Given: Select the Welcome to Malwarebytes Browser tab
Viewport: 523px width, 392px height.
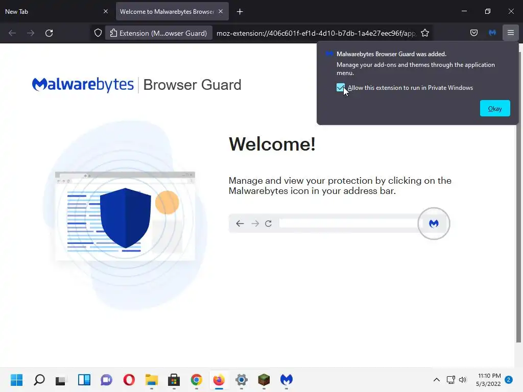Looking at the screenshot, I should tap(167, 12).
